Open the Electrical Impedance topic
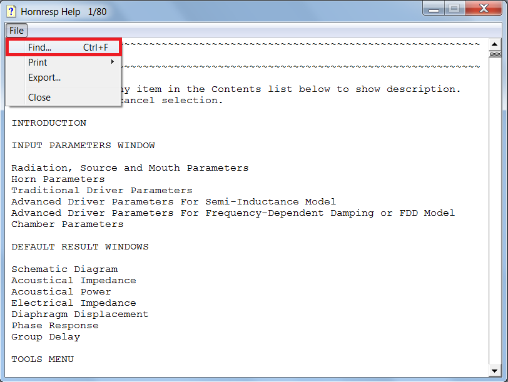This screenshot has height=382, width=508. tap(74, 303)
